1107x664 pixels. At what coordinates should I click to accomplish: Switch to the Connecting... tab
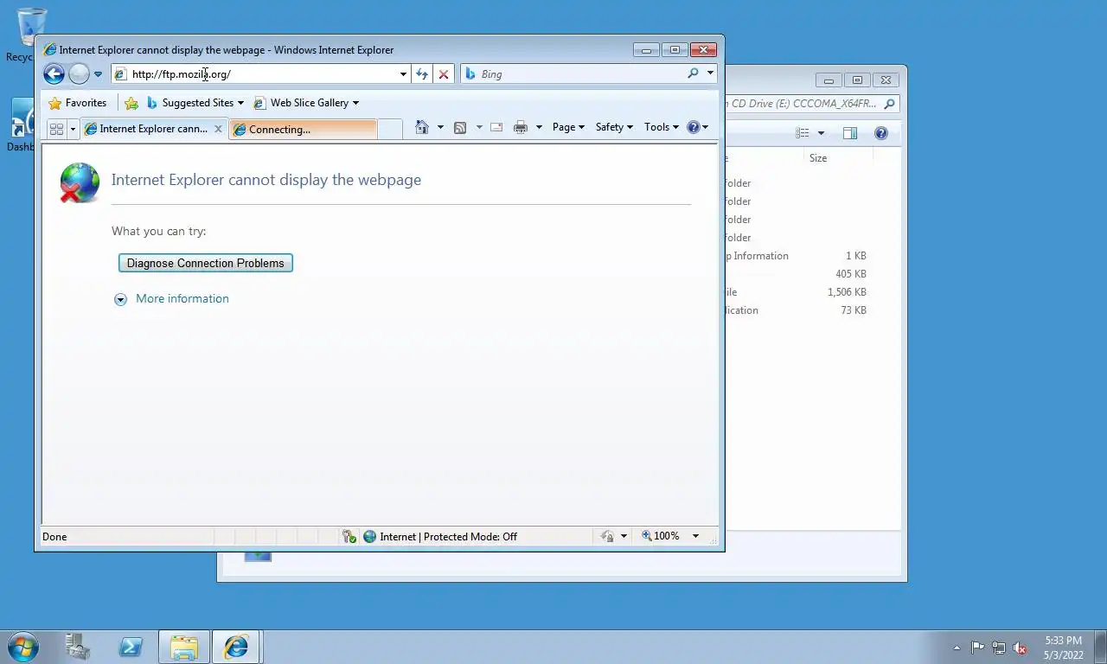click(x=303, y=129)
